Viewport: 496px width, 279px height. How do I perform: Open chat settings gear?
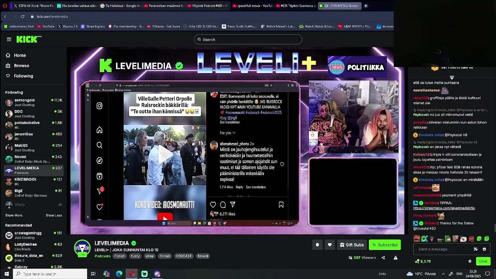[470, 261]
